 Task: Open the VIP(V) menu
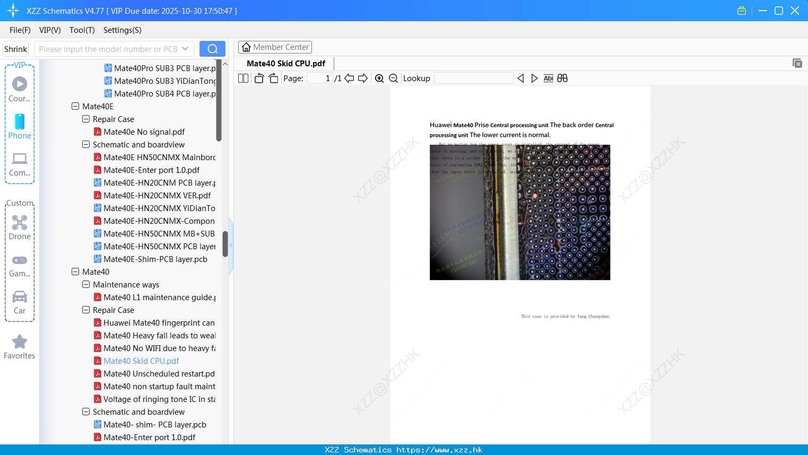[50, 30]
